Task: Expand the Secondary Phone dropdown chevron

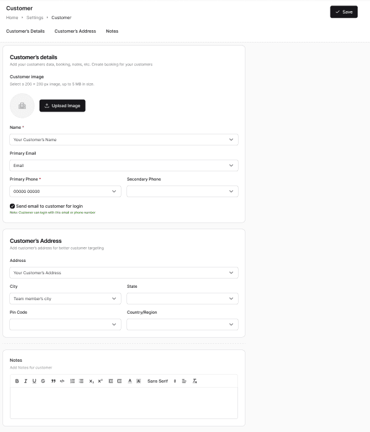Action: click(231, 192)
